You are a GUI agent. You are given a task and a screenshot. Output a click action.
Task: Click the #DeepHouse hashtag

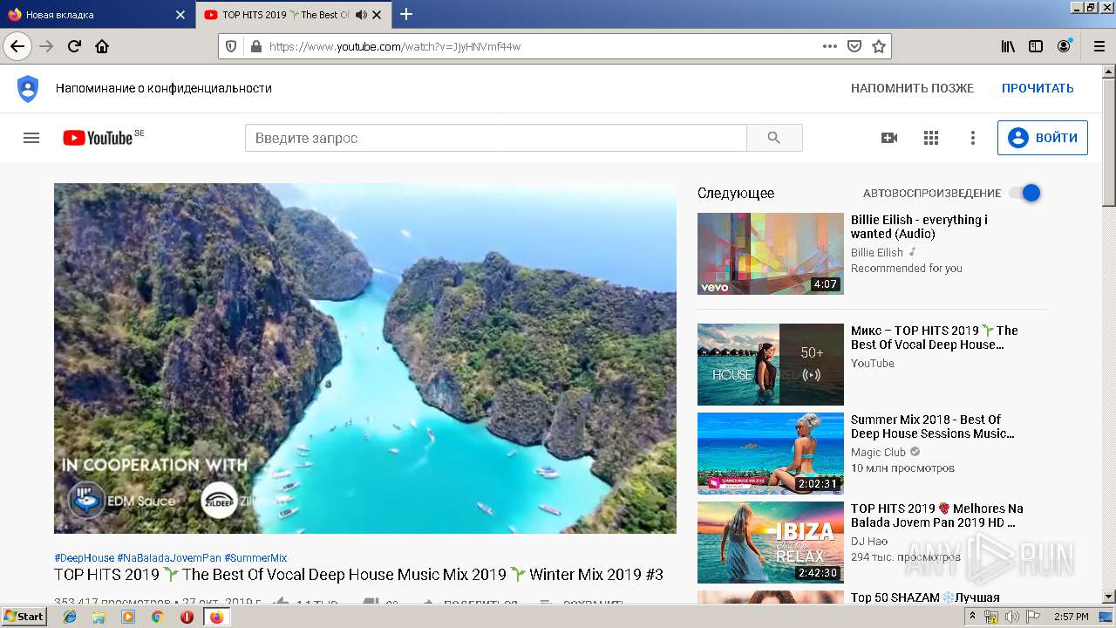coord(84,558)
